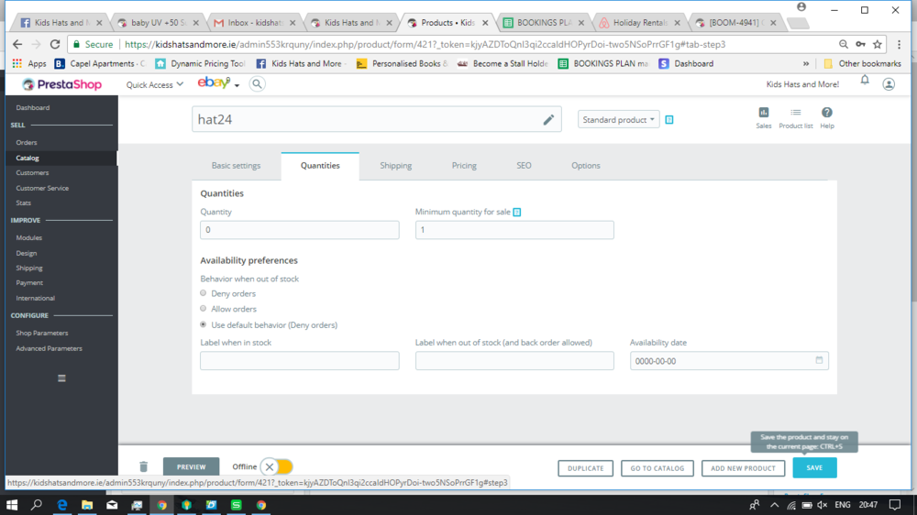Image resolution: width=917 pixels, height=515 pixels.
Task: Click info icon next to Standard product
Action: point(669,120)
